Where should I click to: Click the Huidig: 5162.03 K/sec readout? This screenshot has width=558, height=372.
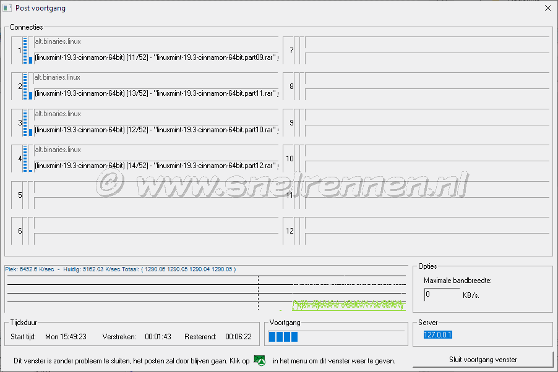[92, 269]
